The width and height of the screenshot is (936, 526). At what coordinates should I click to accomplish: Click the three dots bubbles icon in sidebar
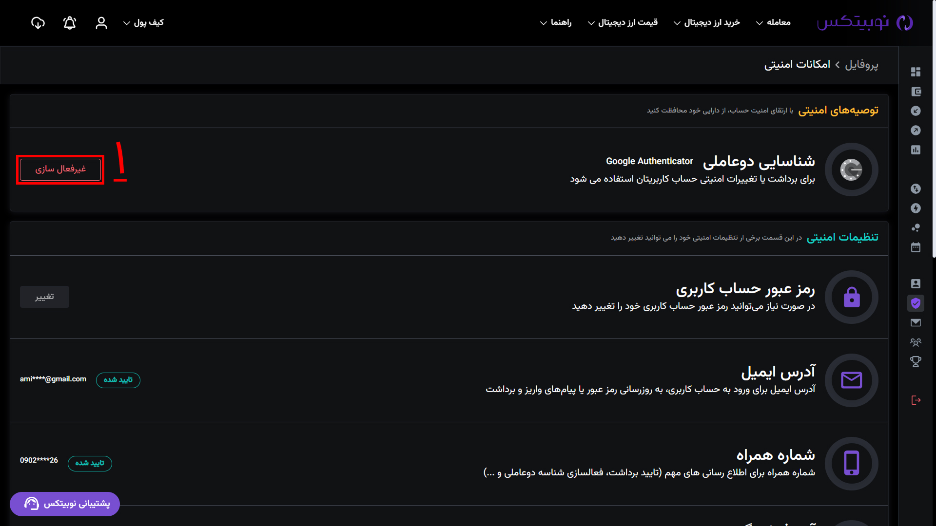(x=916, y=228)
